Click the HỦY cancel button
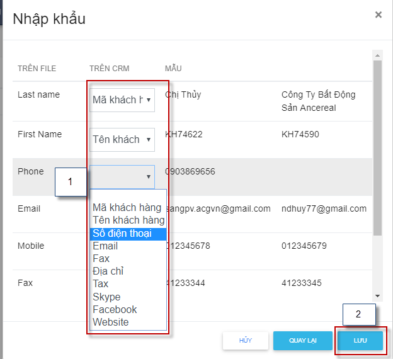Screen dimensions: 393x359 pos(246,341)
